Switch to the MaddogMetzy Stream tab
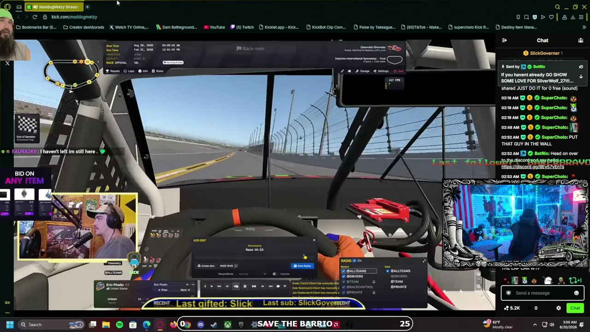Viewport: 590px width, 332px height. coord(54,7)
